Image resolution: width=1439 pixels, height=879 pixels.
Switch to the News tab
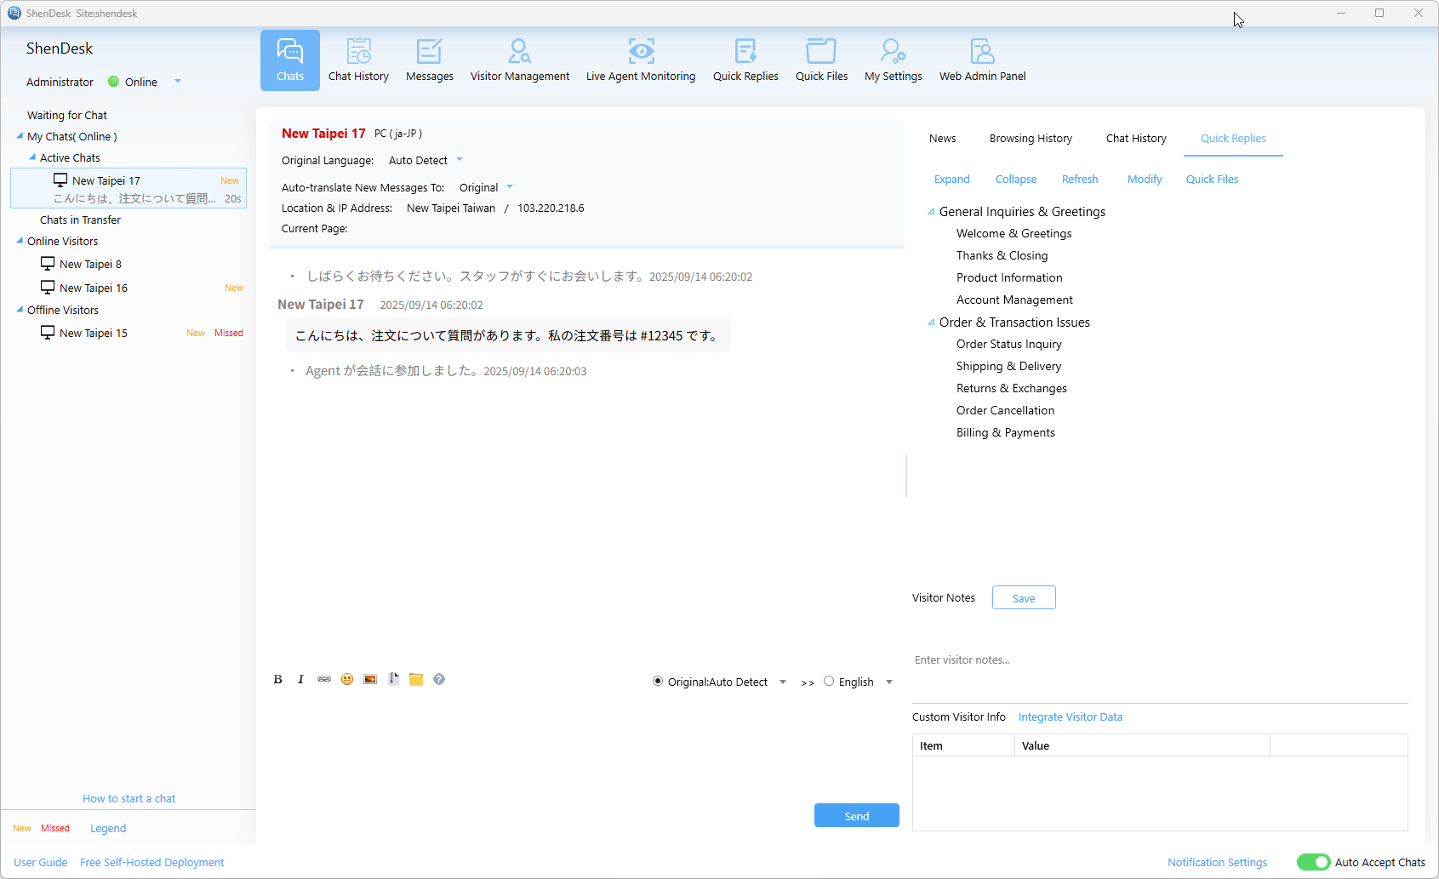tap(942, 139)
